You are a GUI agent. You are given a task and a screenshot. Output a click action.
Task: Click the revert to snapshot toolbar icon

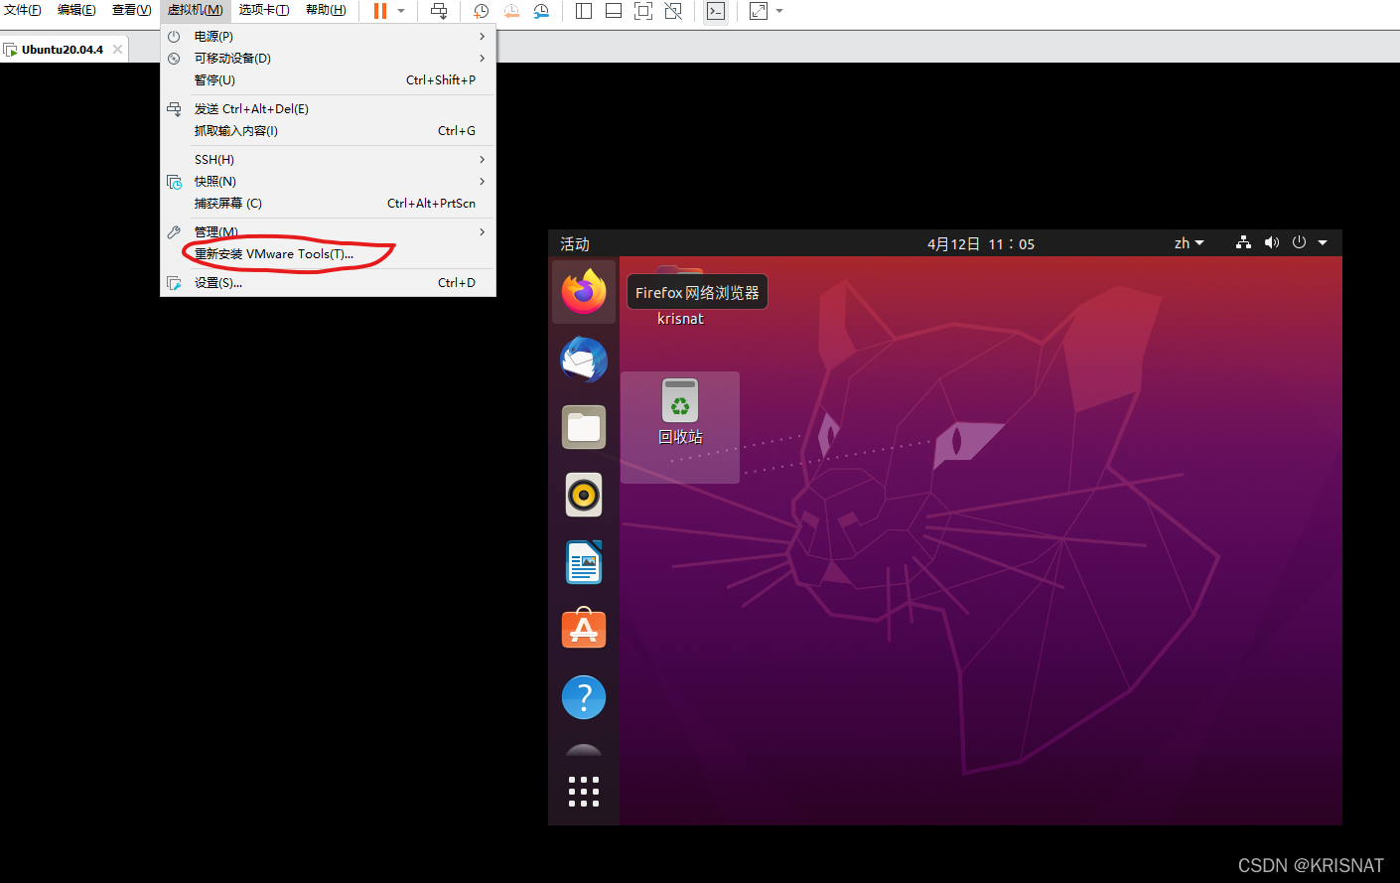[x=511, y=11]
